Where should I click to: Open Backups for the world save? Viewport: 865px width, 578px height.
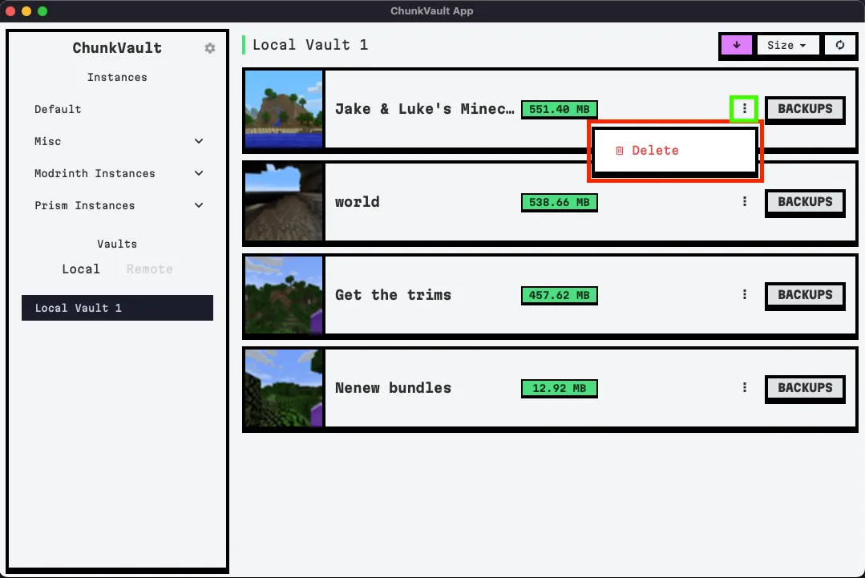(x=805, y=202)
